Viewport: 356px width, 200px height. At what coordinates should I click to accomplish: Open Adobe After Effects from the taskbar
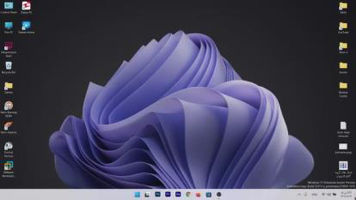[x=178, y=194]
